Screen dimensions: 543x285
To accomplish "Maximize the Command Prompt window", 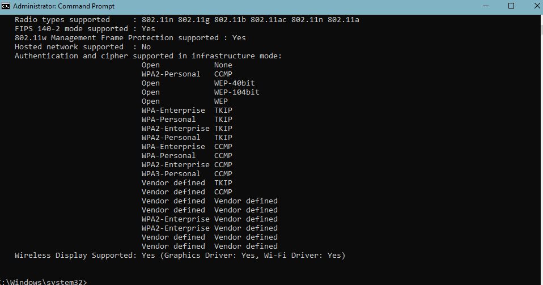I will point(511,6).
